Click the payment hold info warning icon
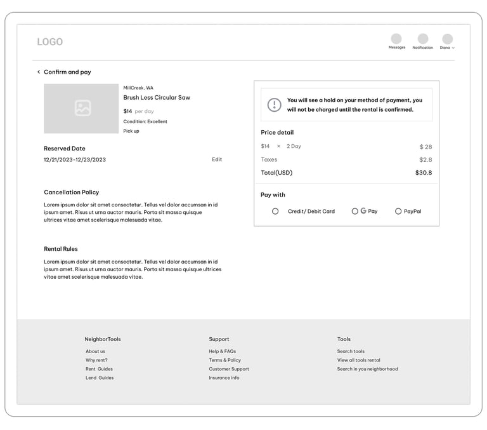The image size is (487, 430). [274, 105]
